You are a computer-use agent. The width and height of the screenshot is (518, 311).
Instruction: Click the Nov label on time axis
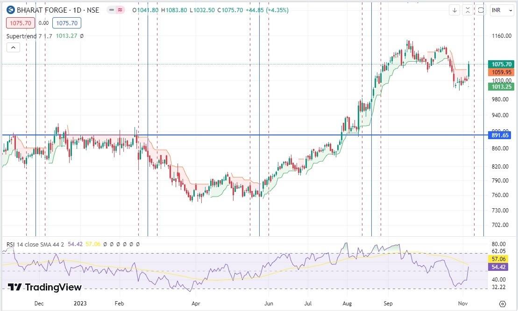[x=463, y=304]
